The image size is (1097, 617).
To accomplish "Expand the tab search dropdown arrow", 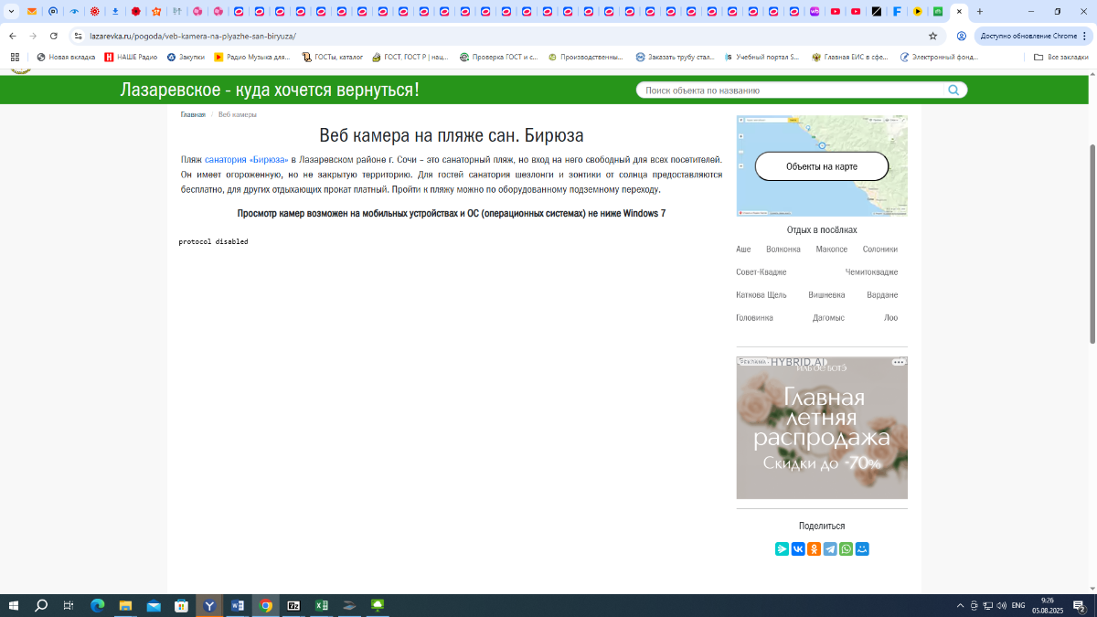I will coord(11,12).
